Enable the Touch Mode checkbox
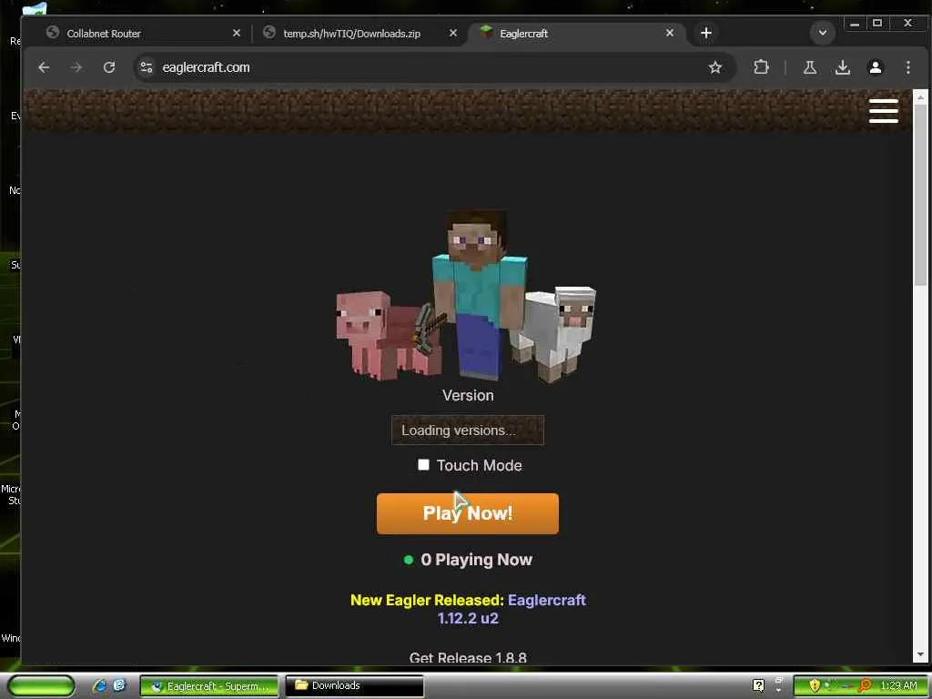932x699 pixels. click(x=423, y=465)
